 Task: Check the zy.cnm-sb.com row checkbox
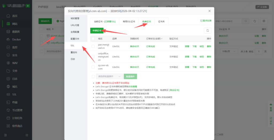coord(93,67)
